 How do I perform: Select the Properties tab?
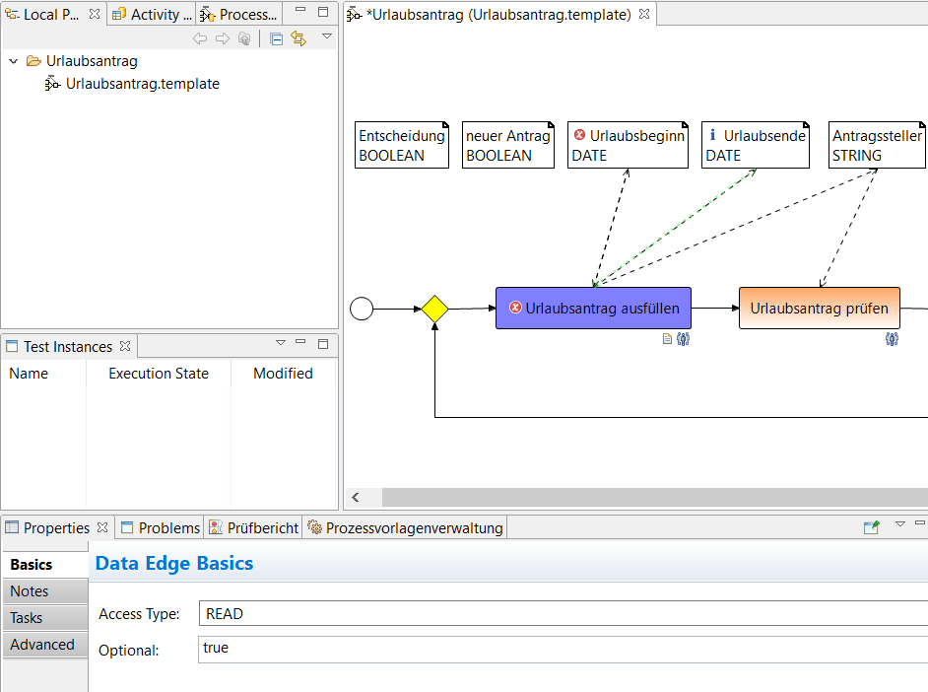coord(56,528)
